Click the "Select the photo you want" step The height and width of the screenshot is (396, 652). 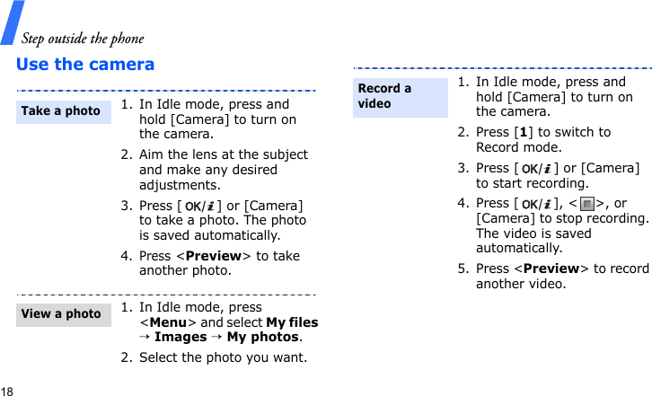[x=223, y=358]
